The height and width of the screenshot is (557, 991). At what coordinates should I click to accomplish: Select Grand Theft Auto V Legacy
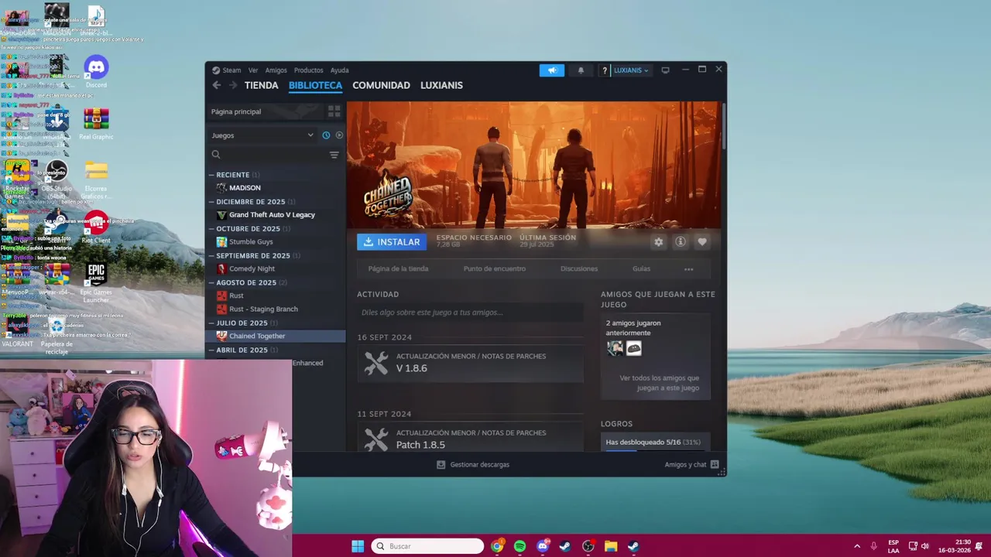pyautogui.click(x=272, y=215)
